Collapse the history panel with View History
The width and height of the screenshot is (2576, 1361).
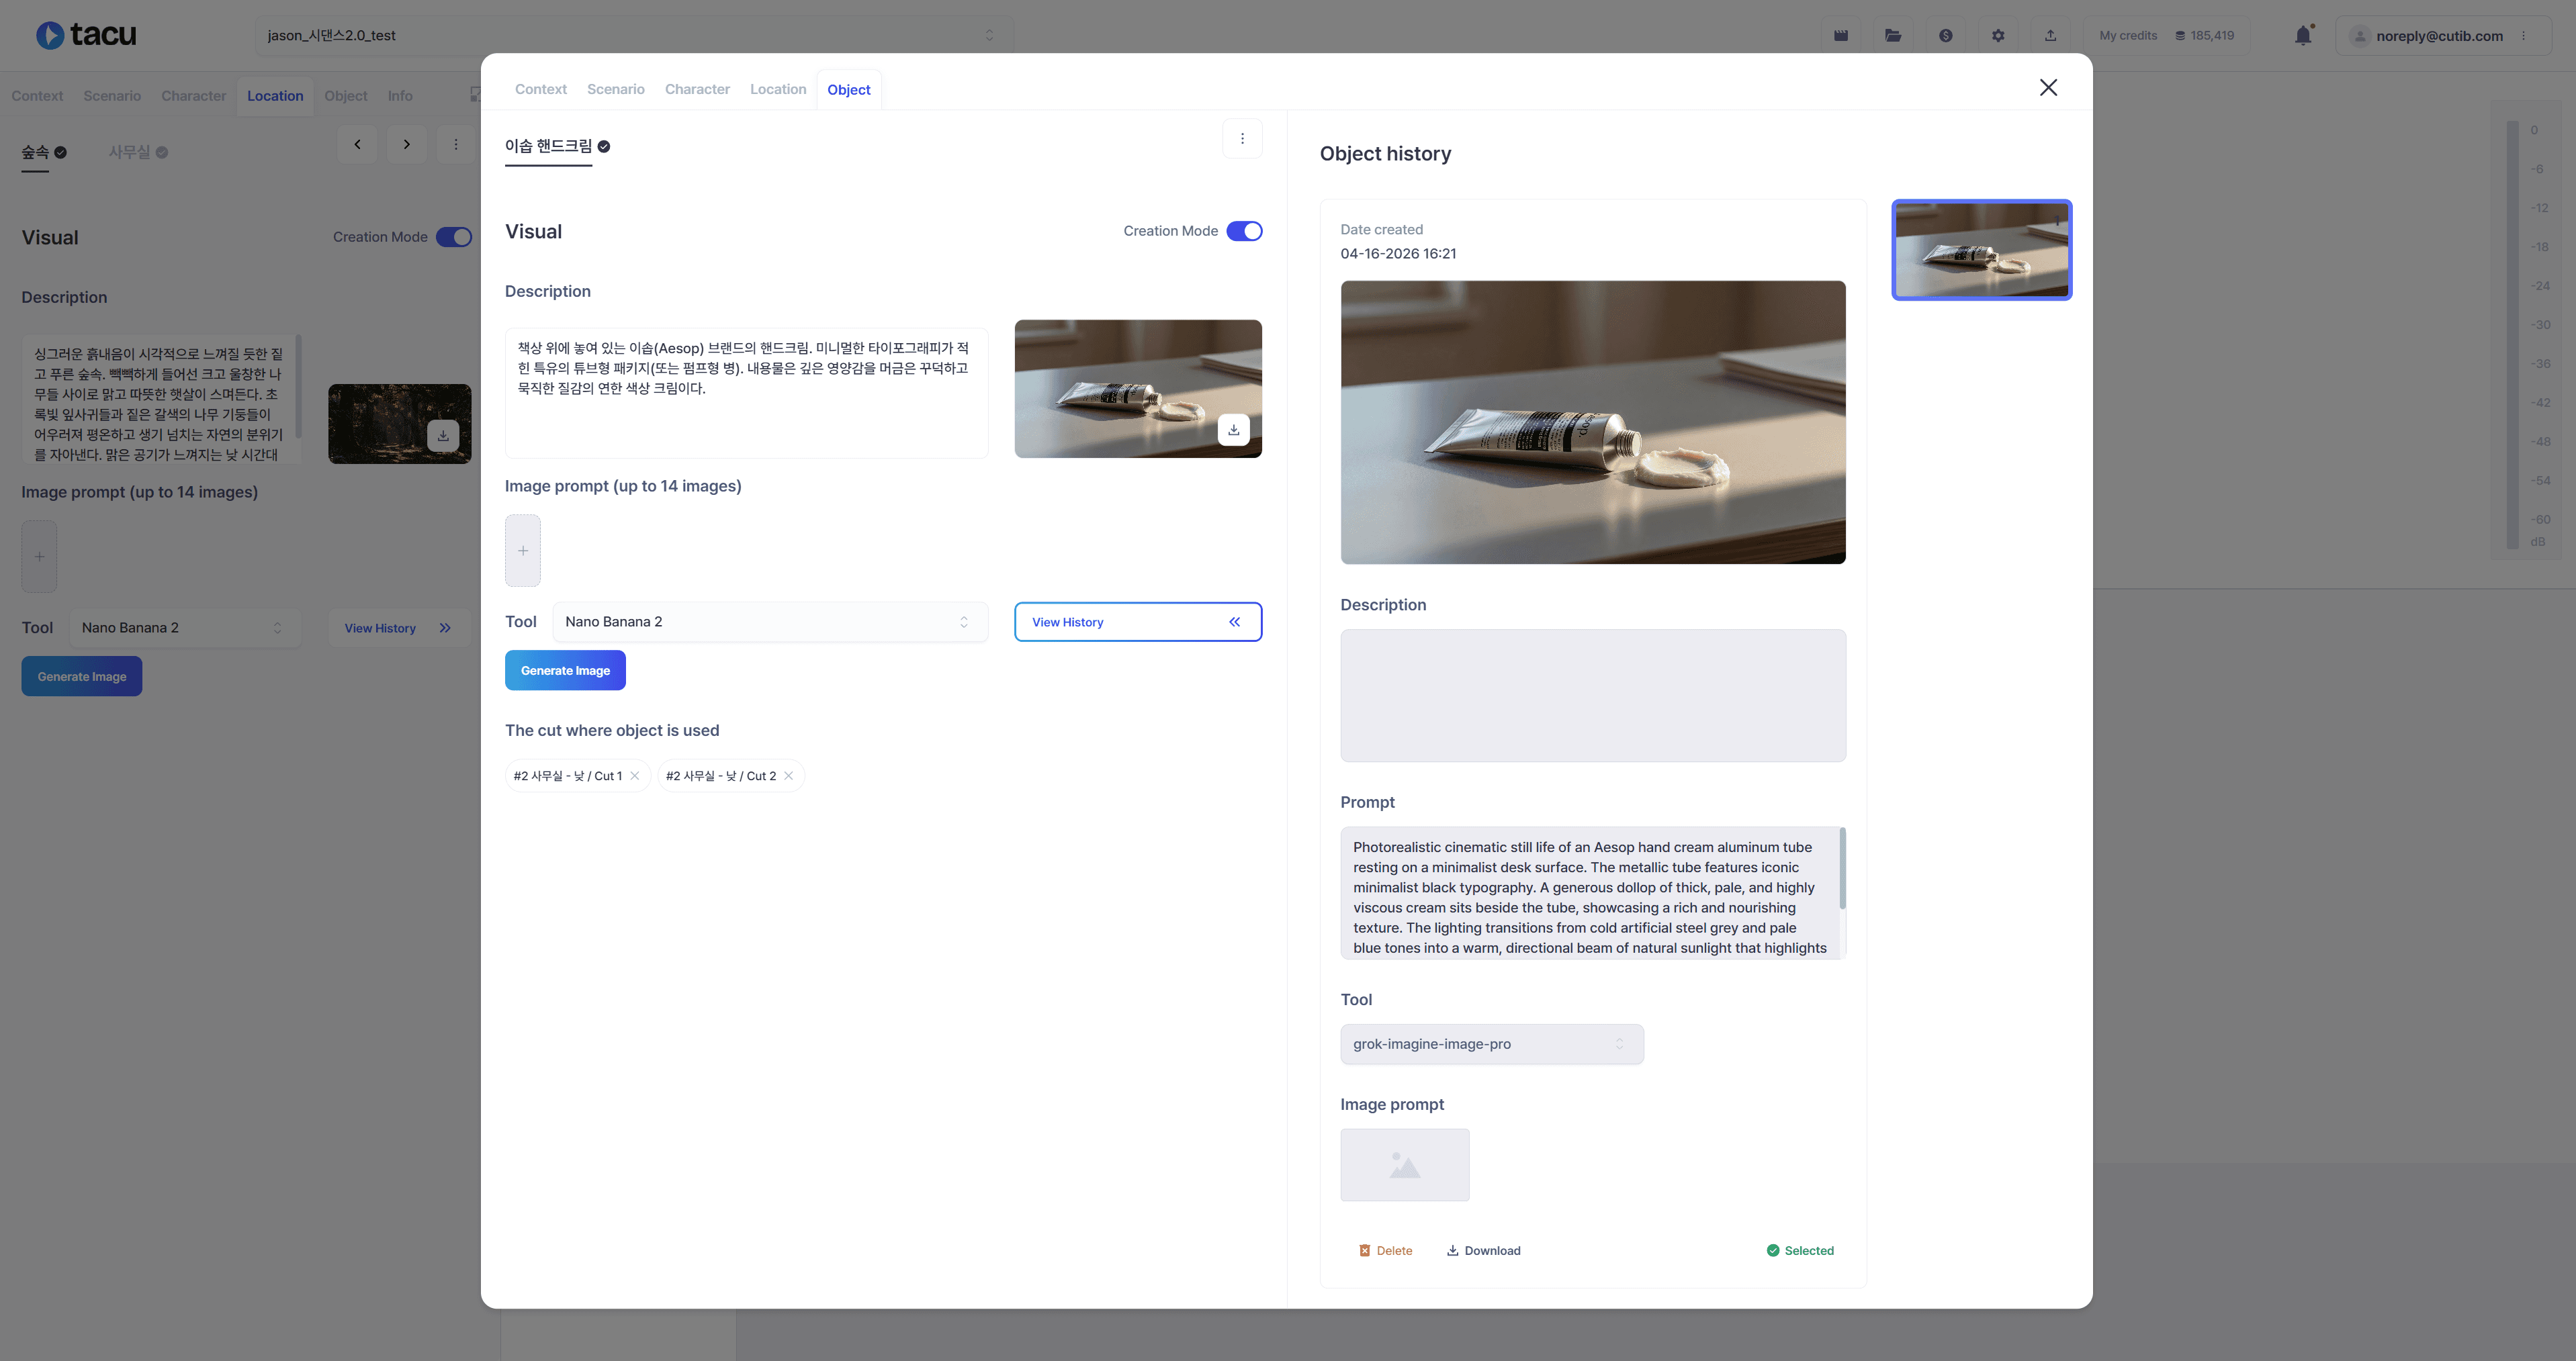coord(1138,622)
